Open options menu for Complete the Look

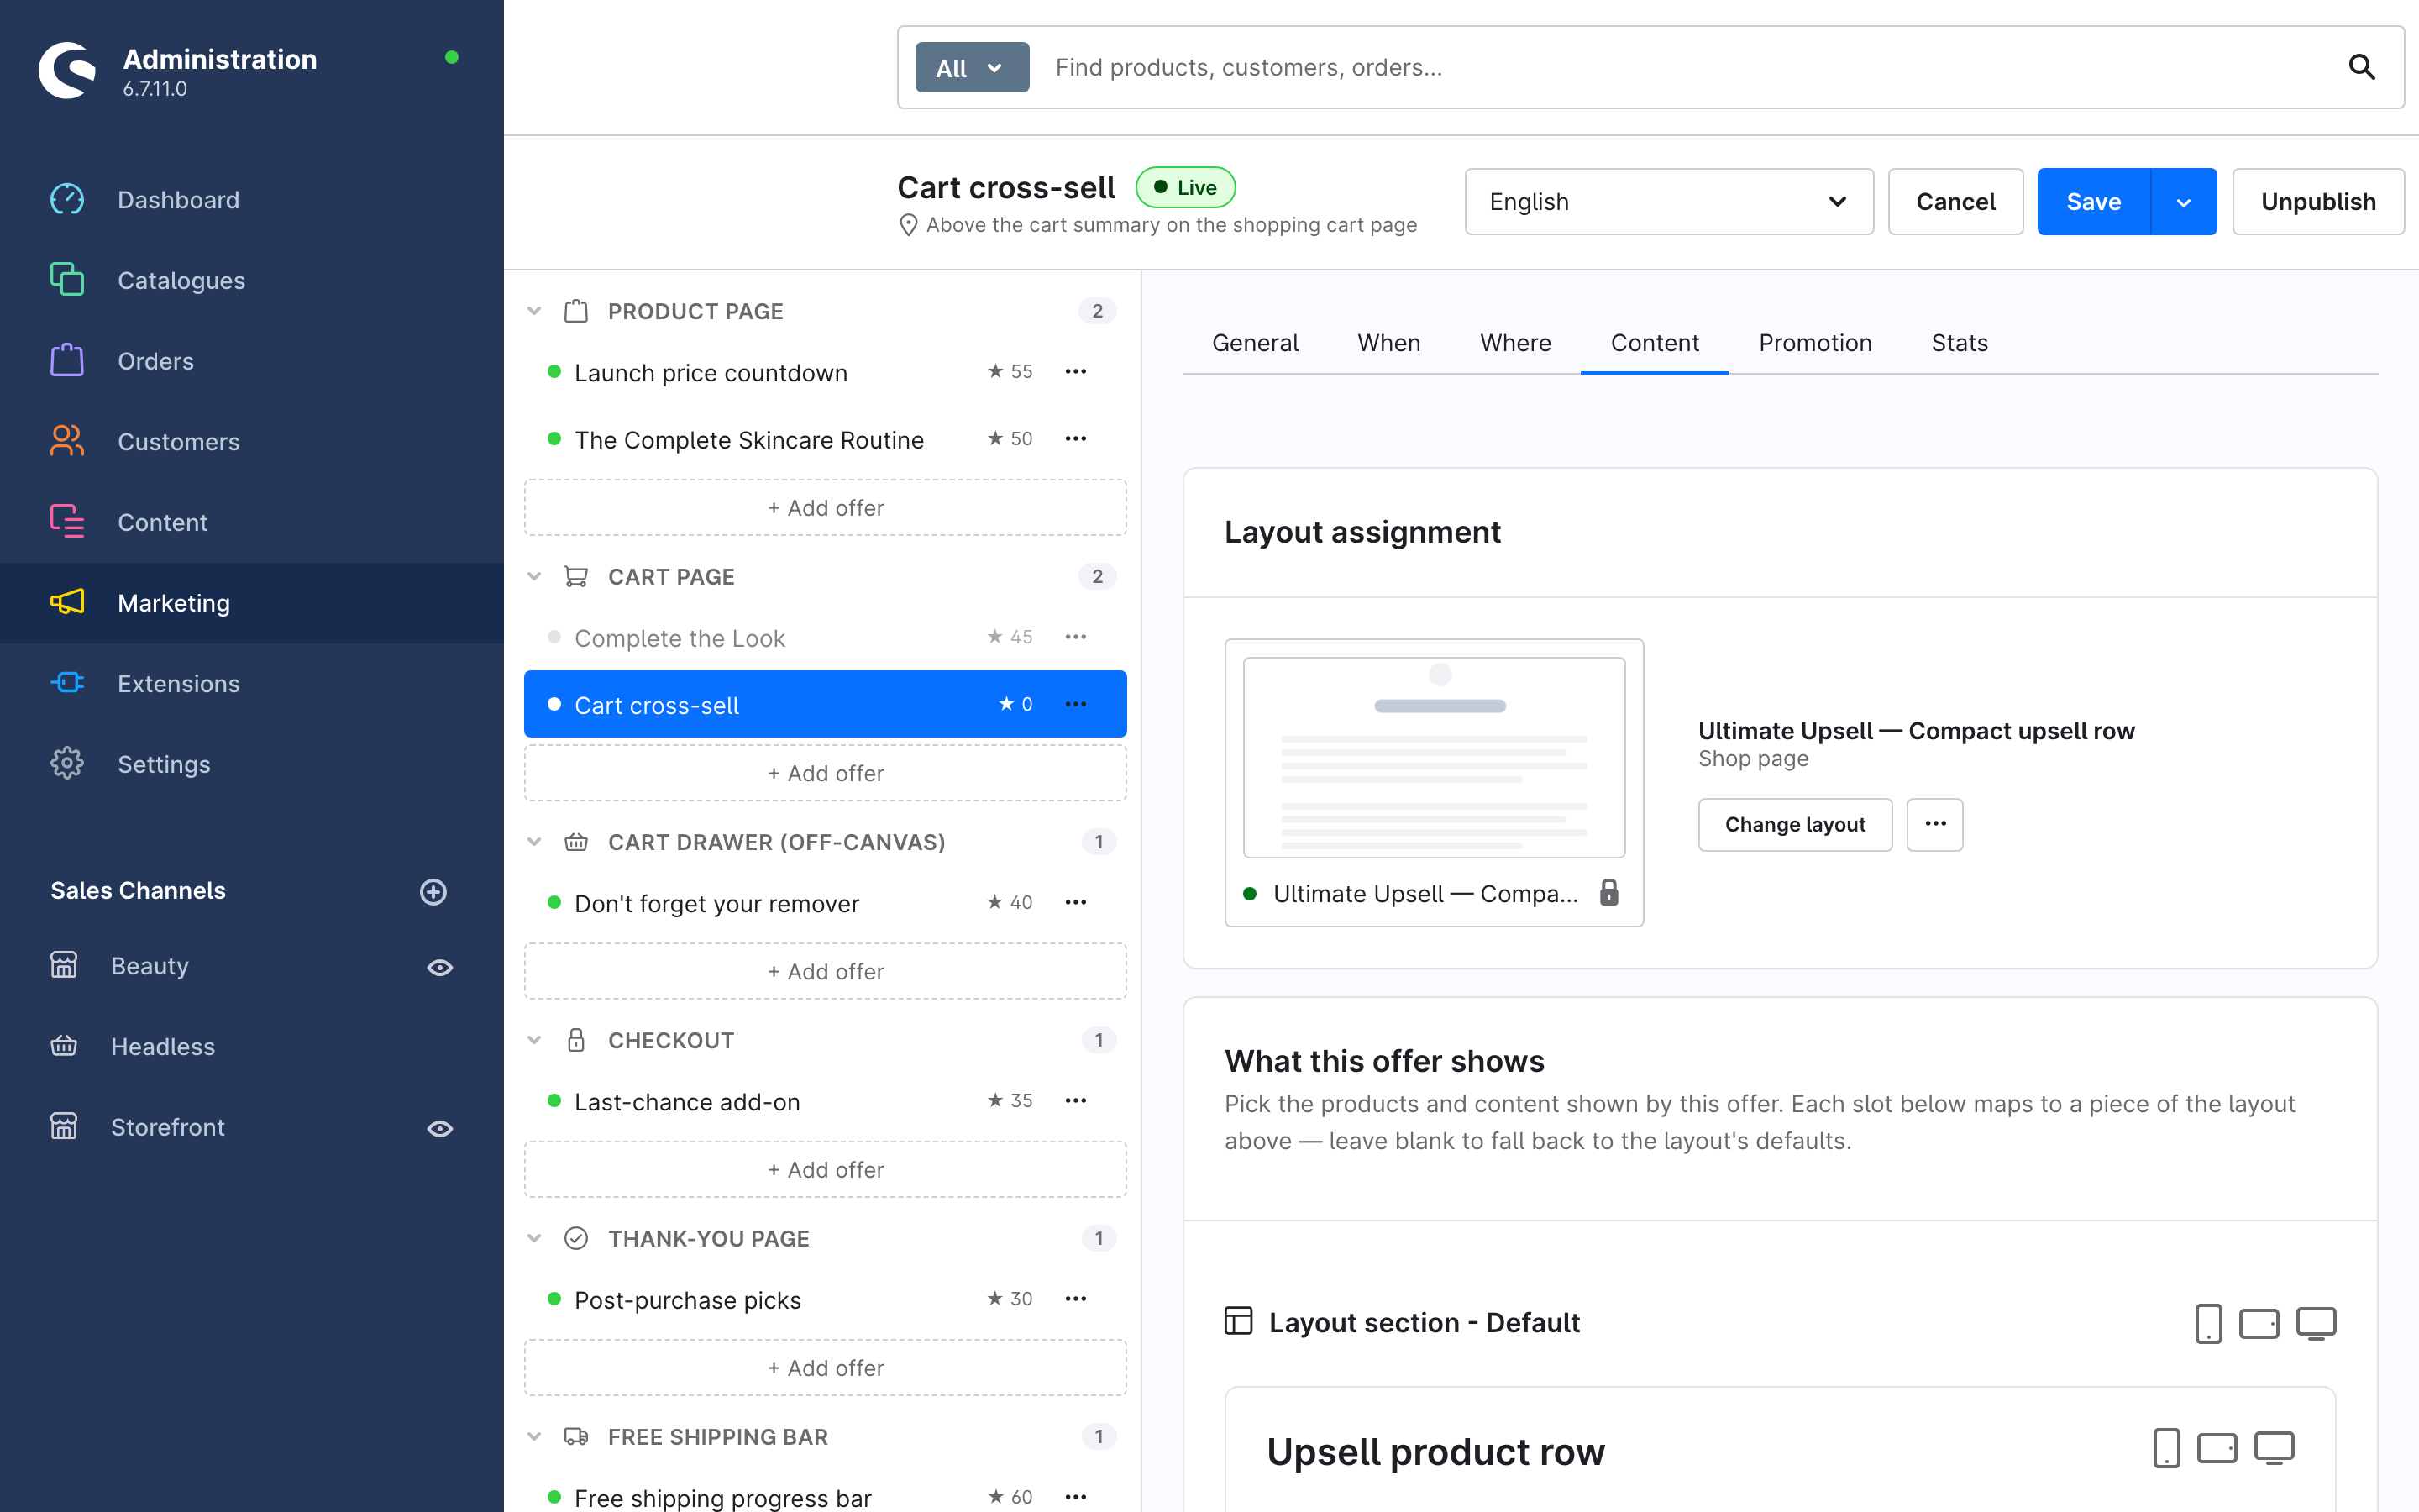[x=1076, y=637]
